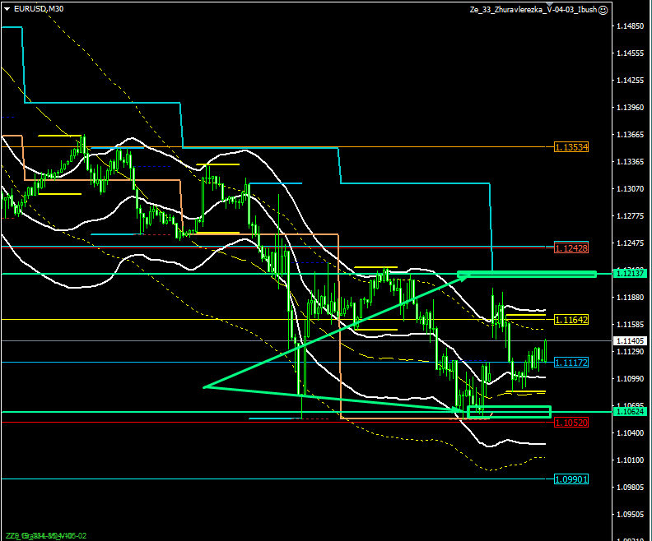The height and width of the screenshot is (541, 652).
Task: Click the green 1.12137 price axis tag
Action: click(x=630, y=273)
